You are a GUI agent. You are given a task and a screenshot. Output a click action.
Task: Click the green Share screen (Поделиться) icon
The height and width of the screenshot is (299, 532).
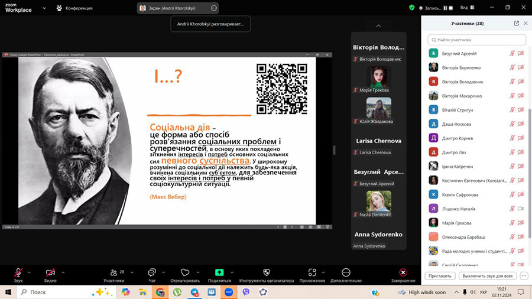click(219, 272)
